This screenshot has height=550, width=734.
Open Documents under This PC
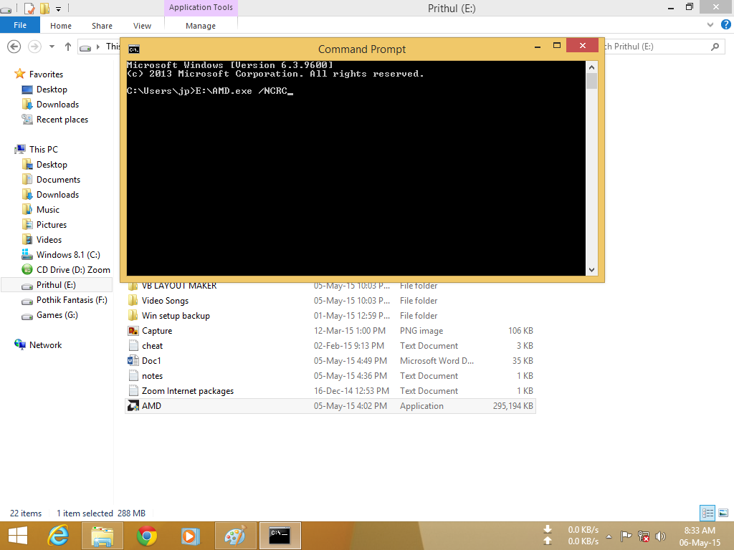coord(58,180)
